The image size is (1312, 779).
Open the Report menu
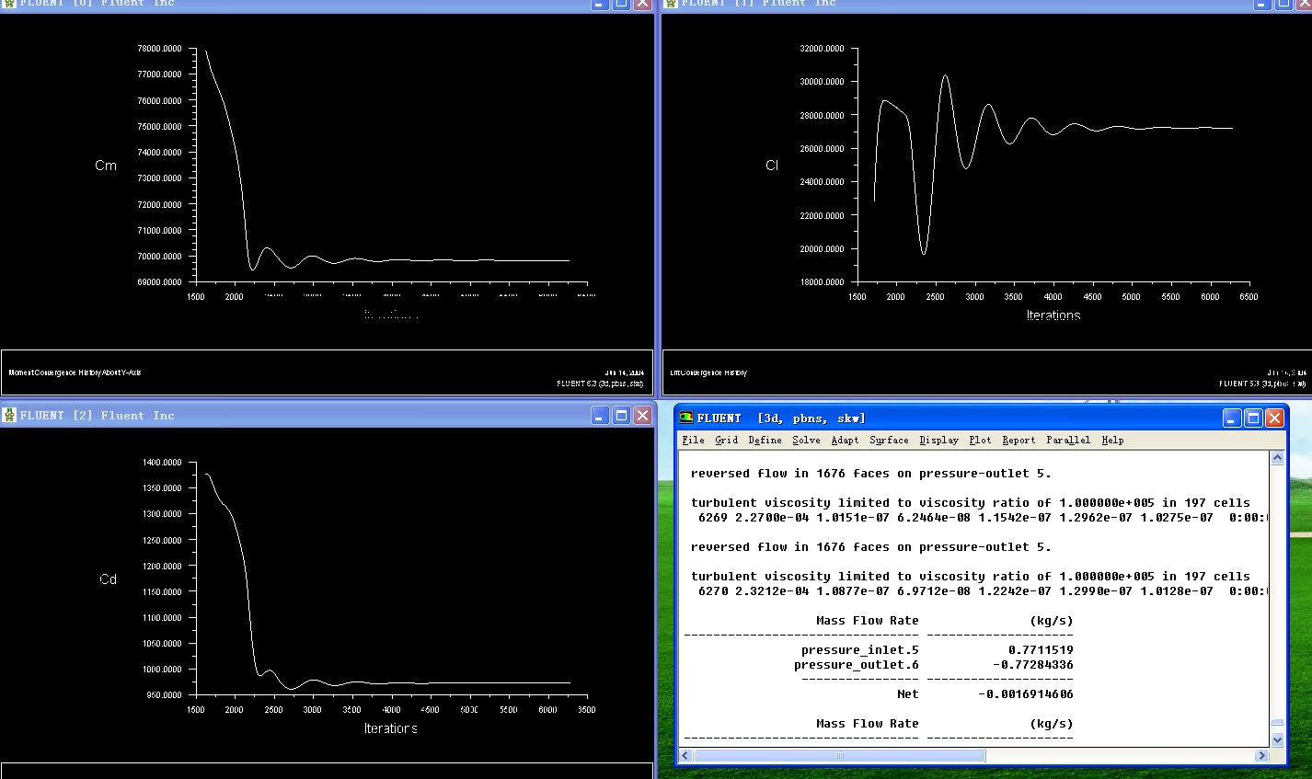tap(1019, 441)
